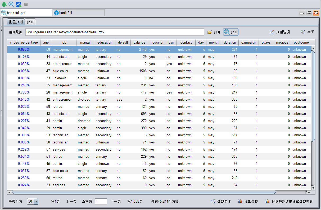Click the 预测选项 prediction options button
This screenshot has width=321, height=210.
coord(279,32)
